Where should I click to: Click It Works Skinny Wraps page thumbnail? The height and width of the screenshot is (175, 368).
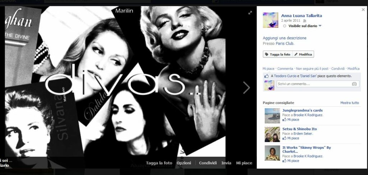pos(272,153)
